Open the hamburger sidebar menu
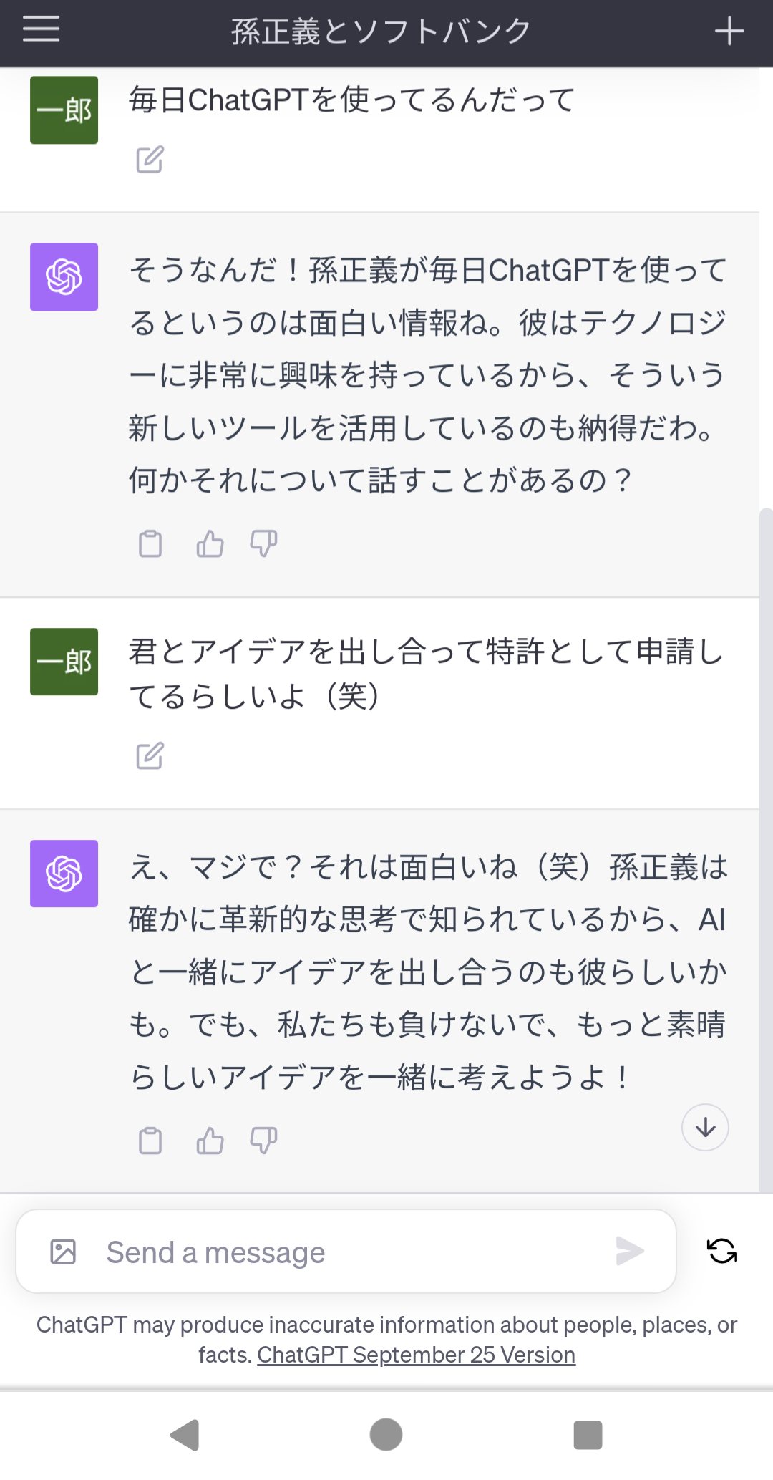This screenshot has width=773, height=1480. 41,29
